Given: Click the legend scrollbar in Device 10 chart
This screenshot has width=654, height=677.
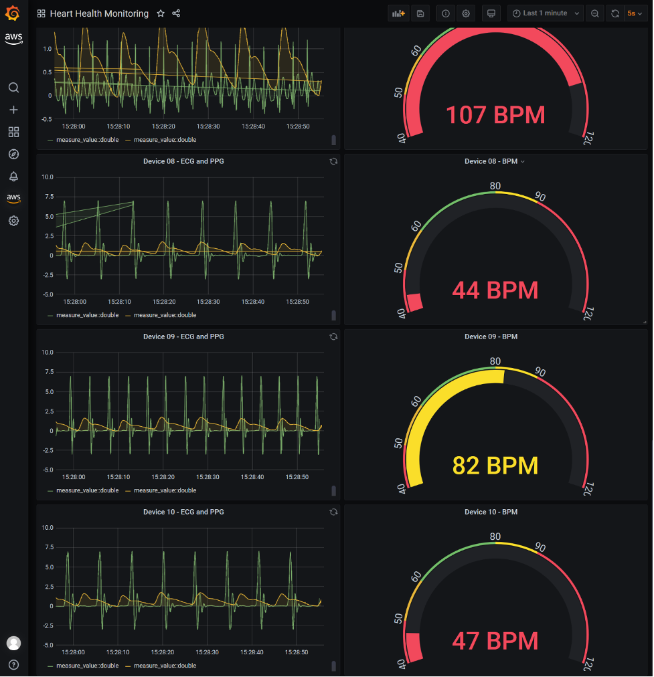Looking at the screenshot, I should coord(334,666).
